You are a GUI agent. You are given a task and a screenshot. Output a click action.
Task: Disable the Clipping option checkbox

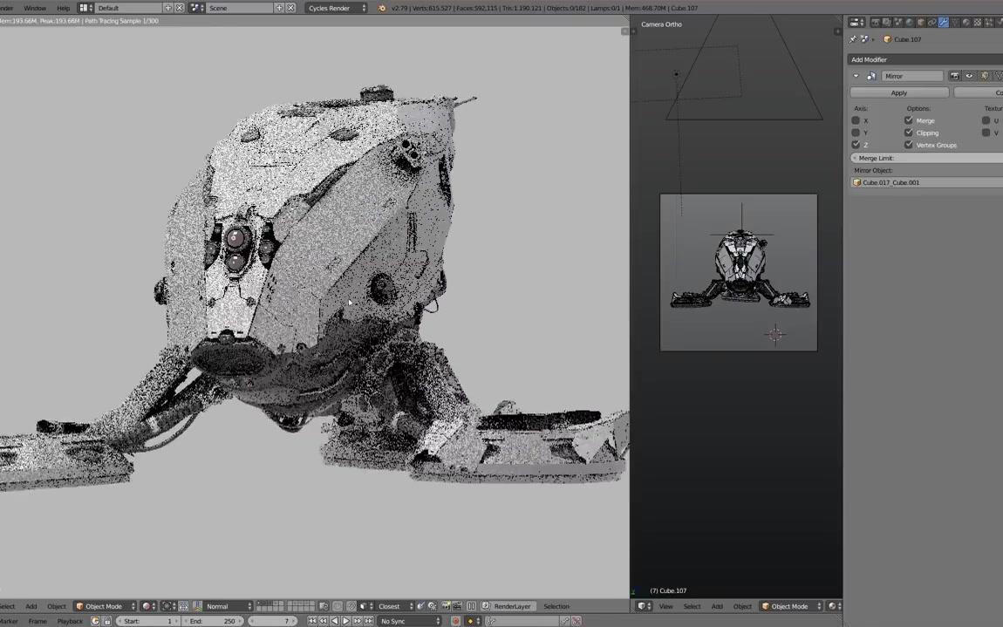tap(909, 133)
